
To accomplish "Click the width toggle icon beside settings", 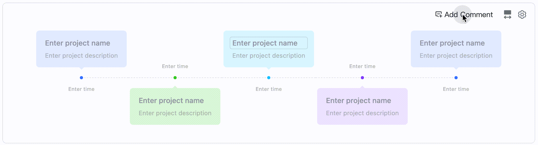I will point(507,15).
